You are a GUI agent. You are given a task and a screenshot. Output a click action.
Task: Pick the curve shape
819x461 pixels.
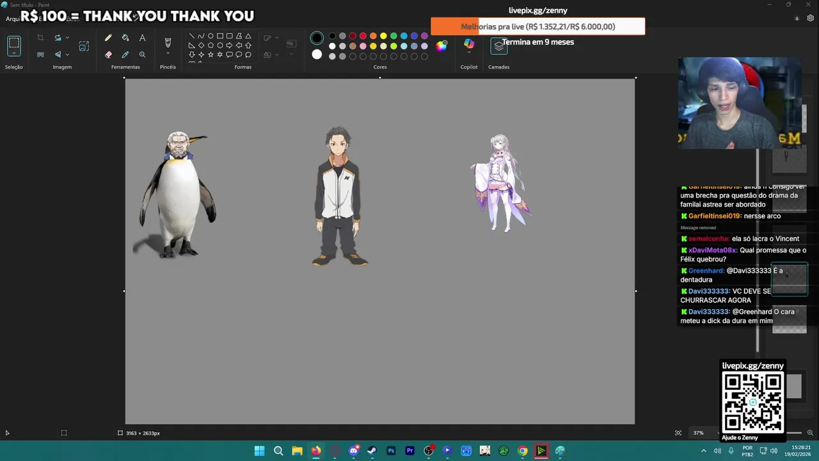(201, 36)
